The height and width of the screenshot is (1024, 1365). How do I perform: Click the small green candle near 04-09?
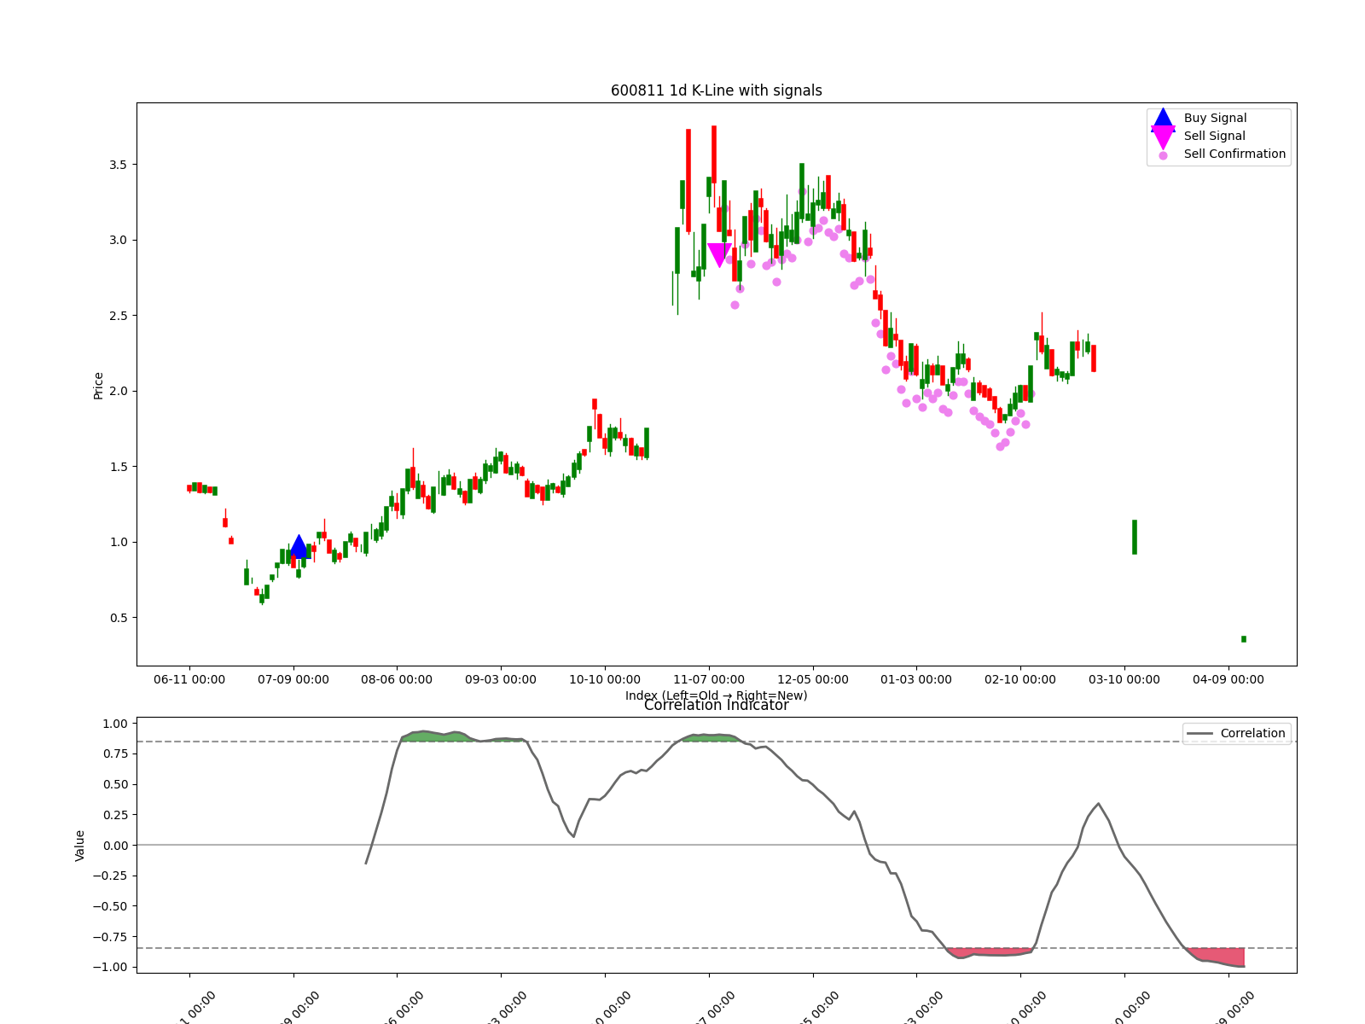coord(1244,638)
